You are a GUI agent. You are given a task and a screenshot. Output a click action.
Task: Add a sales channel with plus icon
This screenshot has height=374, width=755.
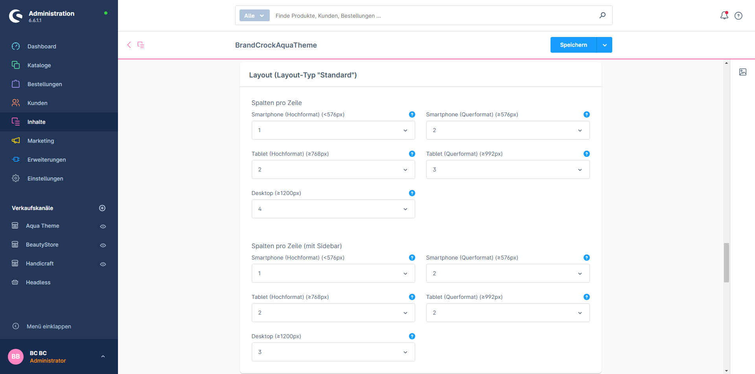102,208
